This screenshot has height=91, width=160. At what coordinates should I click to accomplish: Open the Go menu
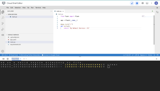(28, 8)
